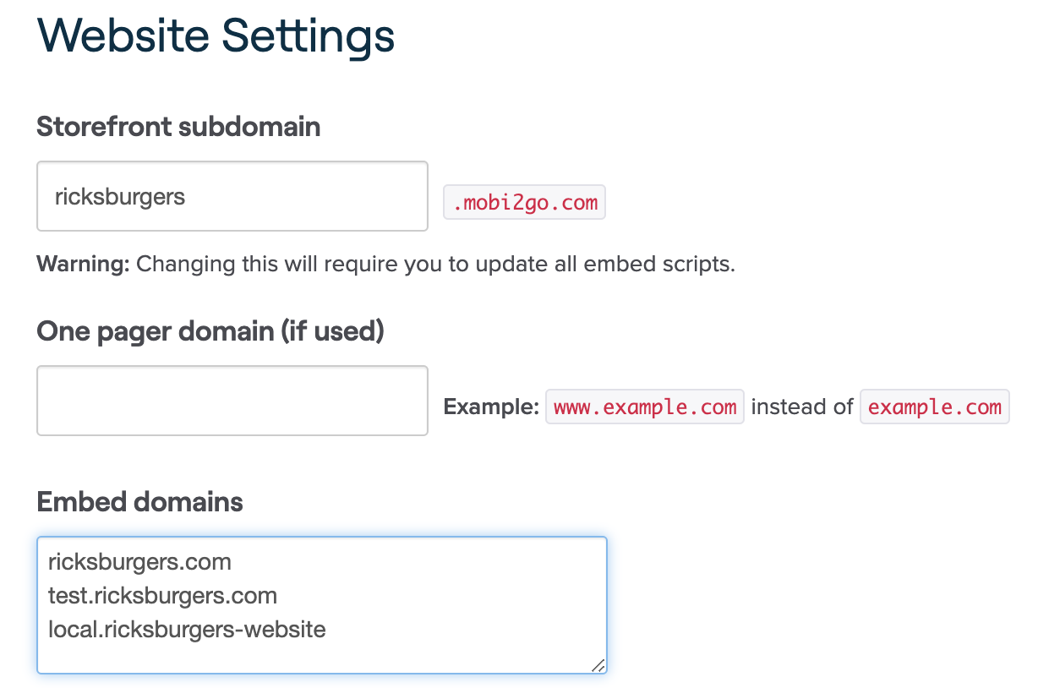This screenshot has width=1038, height=688.
Task: Click the Website Settings heading
Action: tap(216, 36)
